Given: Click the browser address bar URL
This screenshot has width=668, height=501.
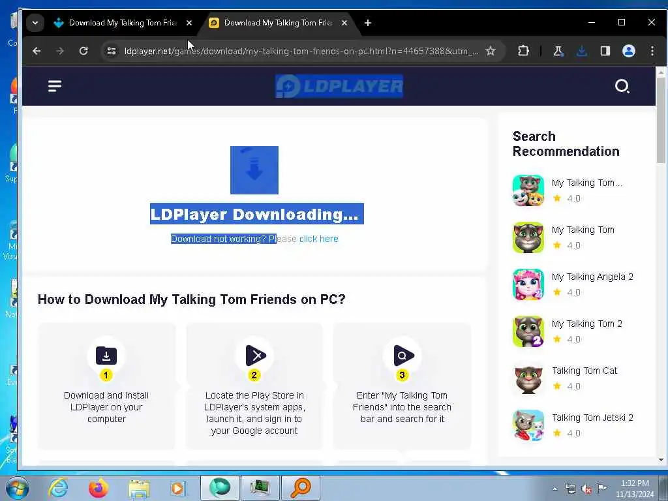Looking at the screenshot, I should (301, 51).
